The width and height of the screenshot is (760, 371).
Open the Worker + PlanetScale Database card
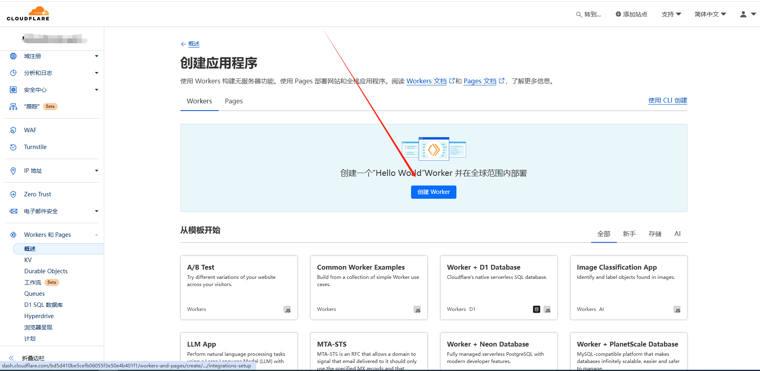pyautogui.click(x=629, y=351)
